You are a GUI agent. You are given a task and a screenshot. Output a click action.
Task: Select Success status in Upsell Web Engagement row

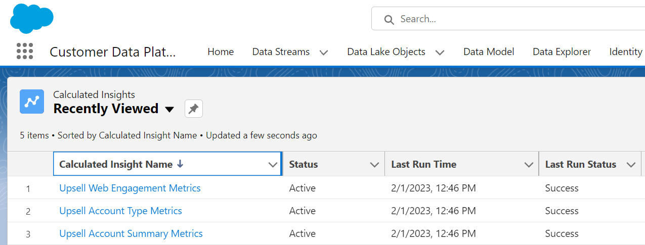tap(562, 188)
